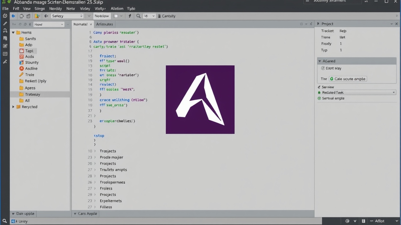Click the Sanits folder icon

click(x=22, y=39)
